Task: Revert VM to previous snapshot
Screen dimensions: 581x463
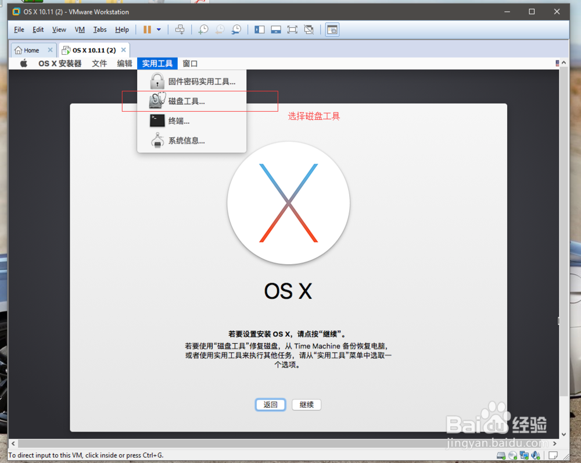Action: coord(220,30)
